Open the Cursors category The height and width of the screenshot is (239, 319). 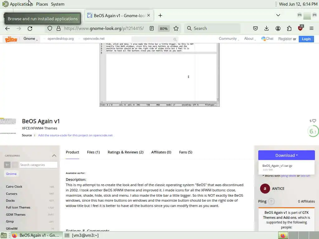tap(12, 194)
